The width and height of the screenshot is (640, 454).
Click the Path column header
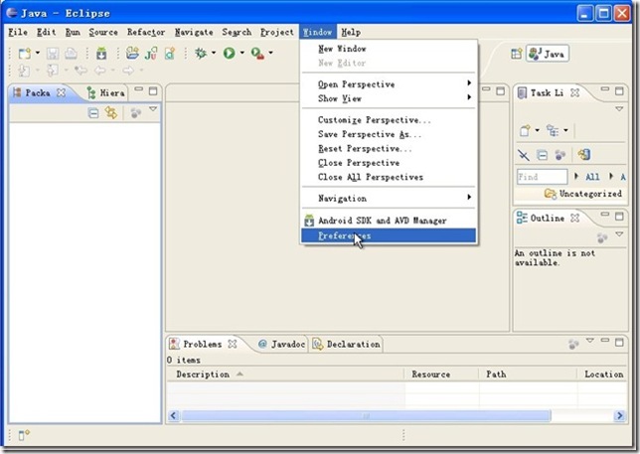coord(528,375)
